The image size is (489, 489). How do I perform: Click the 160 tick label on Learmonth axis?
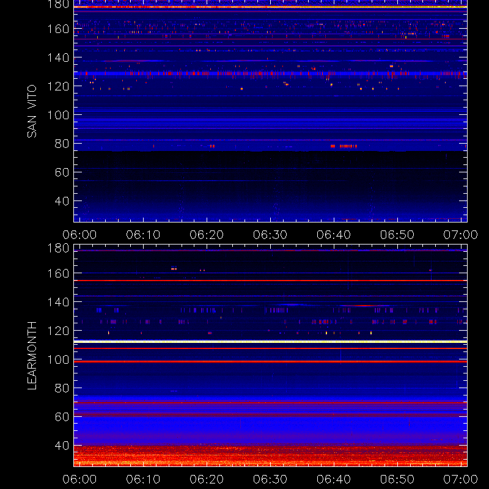58,273
